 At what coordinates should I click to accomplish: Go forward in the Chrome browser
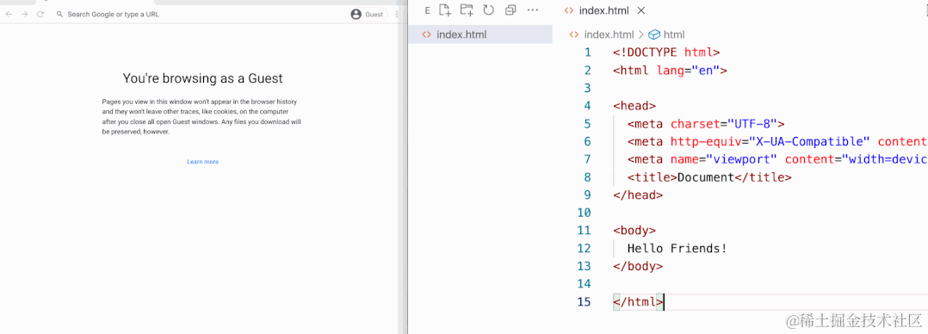tap(24, 15)
